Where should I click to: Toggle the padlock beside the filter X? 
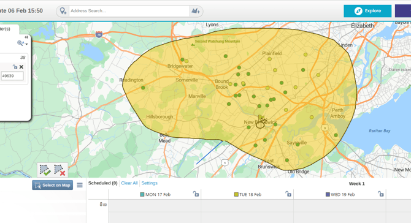pyautogui.click(x=15, y=67)
